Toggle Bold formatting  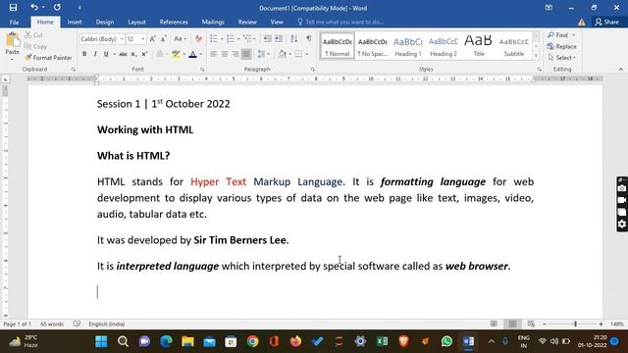pos(84,54)
